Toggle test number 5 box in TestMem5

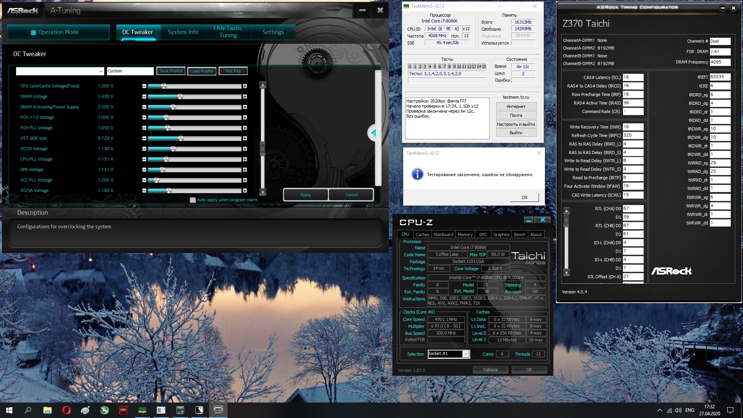click(x=435, y=67)
